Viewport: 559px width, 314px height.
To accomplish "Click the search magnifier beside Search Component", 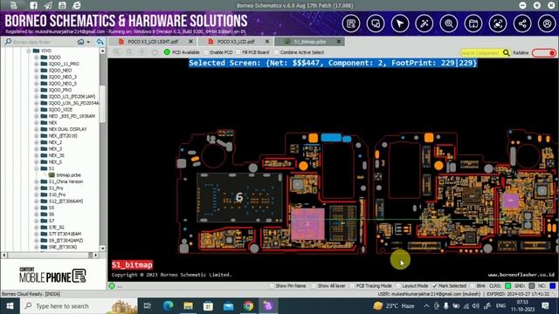I will pyautogui.click(x=507, y=52).
